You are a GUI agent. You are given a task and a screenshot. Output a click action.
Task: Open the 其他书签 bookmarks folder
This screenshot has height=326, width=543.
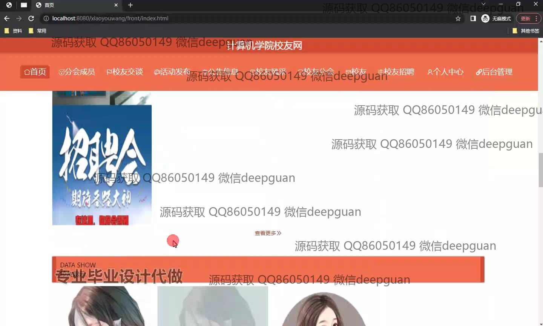526,31
